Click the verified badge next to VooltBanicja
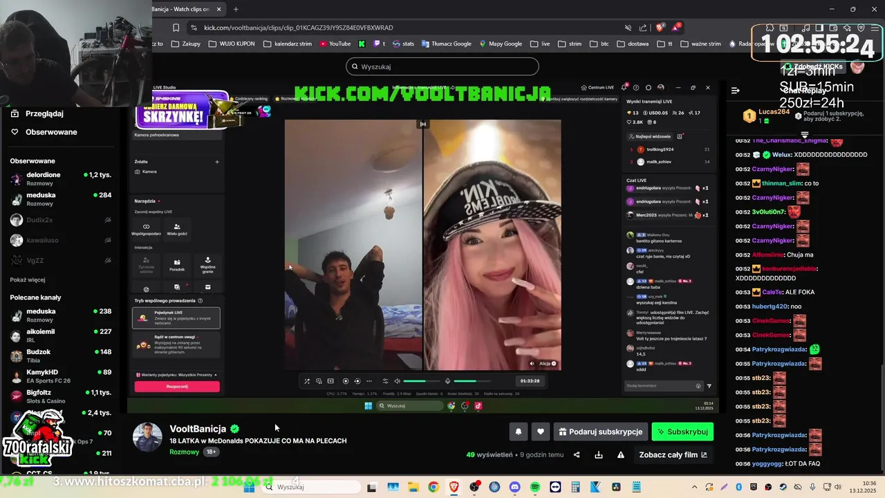 tap(235, 429)
